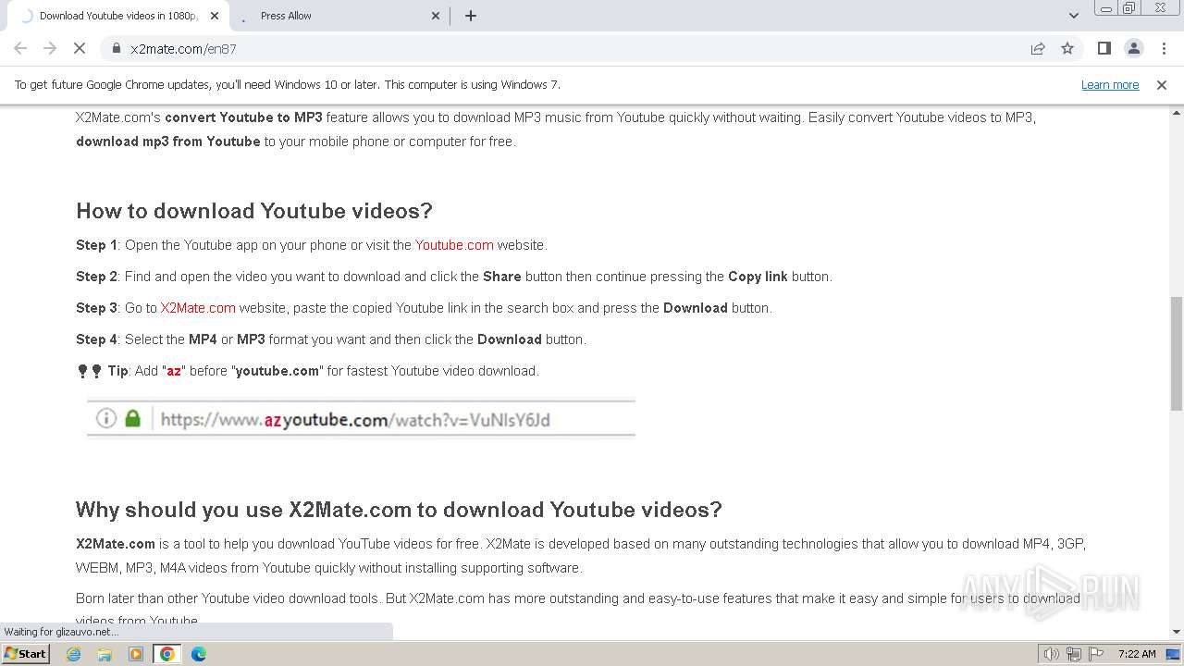Click the bold 'X2Mate.com' paragraph opener

click(116, 544)
